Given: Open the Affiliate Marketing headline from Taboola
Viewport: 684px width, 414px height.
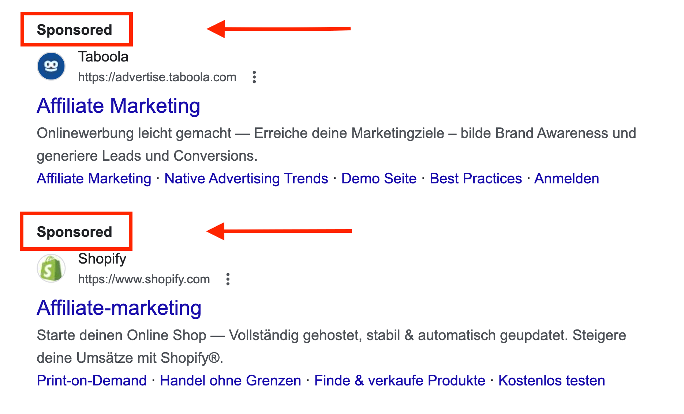Looking at the screenshot, I should pos(118,106).
